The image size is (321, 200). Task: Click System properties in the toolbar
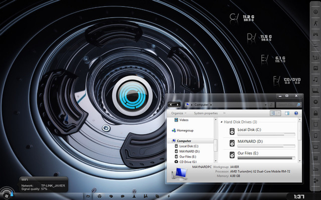(206, 113)
